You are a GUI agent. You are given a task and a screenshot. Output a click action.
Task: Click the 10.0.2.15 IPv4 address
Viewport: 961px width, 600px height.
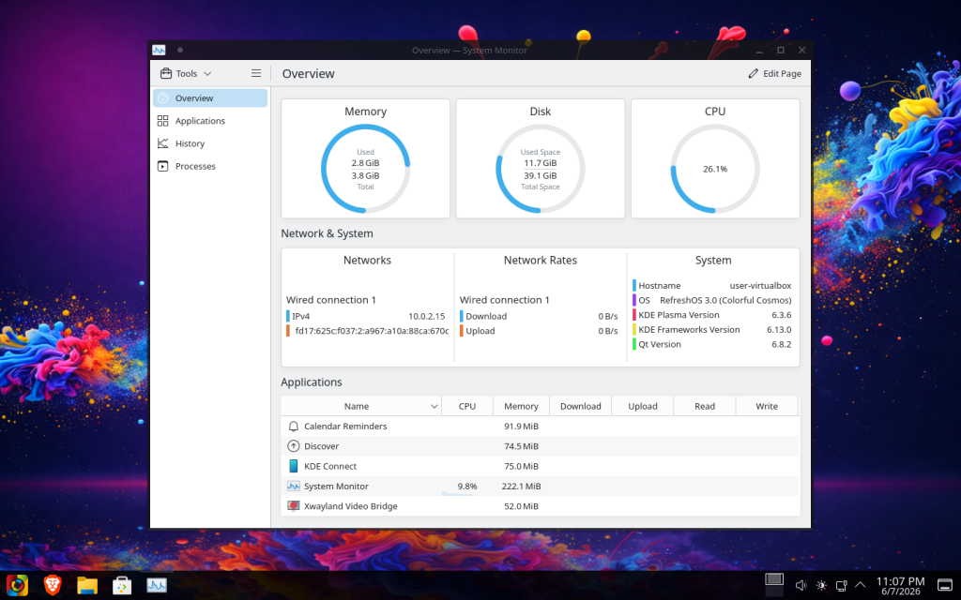click(x=427, y=316)
